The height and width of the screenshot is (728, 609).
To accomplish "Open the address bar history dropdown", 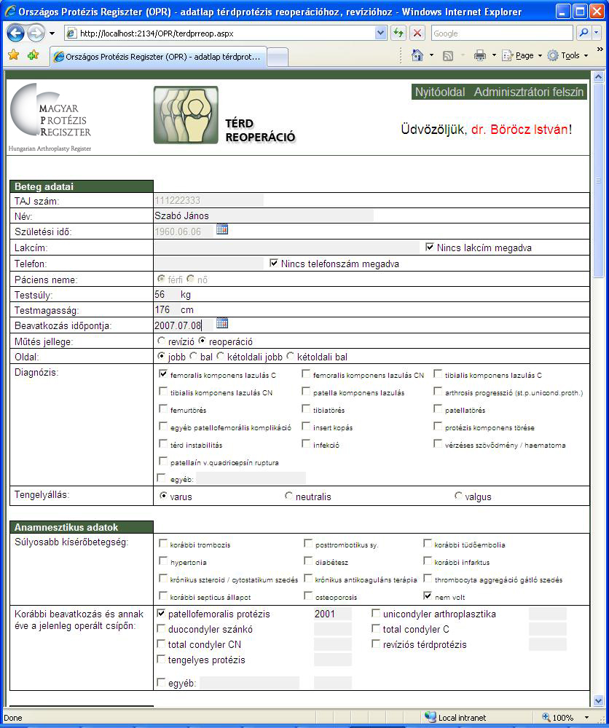I will [x=380, y=33].
